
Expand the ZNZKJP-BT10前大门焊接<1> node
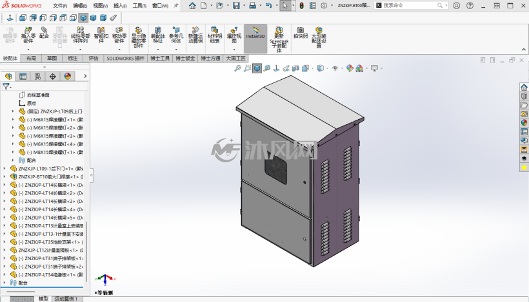click(x=5, y=176)
